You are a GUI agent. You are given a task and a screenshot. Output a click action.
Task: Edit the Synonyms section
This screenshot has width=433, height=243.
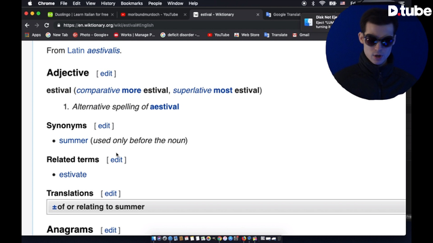click(104, 126)
